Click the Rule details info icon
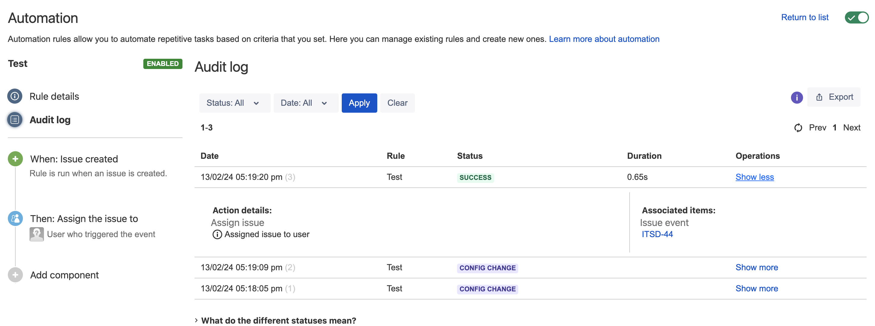This screenshot has width=875, height=326. (x=15, y=96)
